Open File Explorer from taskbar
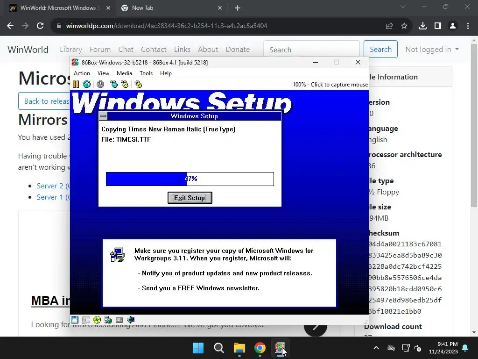Viewport: 478px width, 359px height. (x=239, y=348)
